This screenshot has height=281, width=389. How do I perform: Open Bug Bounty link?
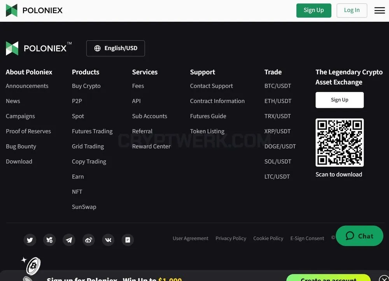click(x=21, y=146)
